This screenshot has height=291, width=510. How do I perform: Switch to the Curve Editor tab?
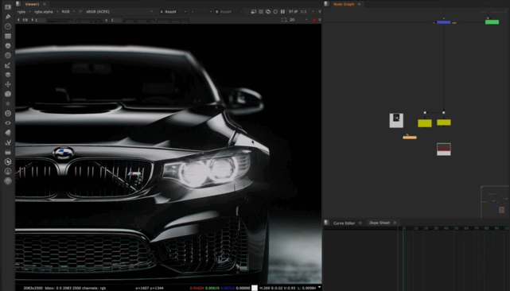[344, 223]
